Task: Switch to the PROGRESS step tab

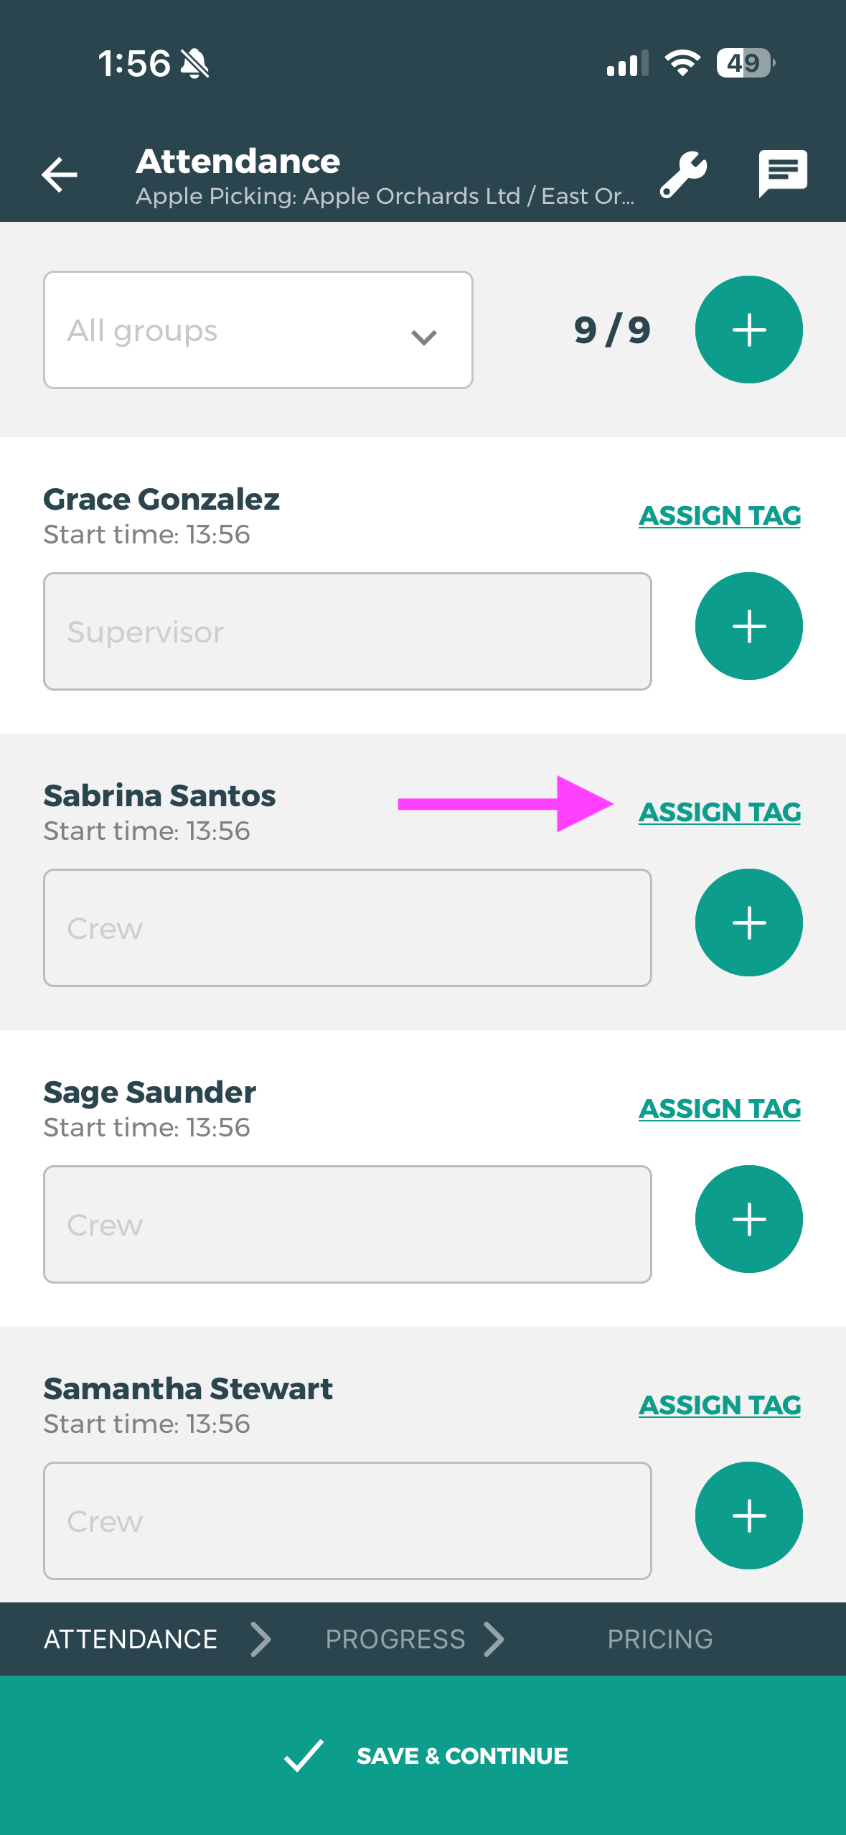Action: coord(395,1640)
